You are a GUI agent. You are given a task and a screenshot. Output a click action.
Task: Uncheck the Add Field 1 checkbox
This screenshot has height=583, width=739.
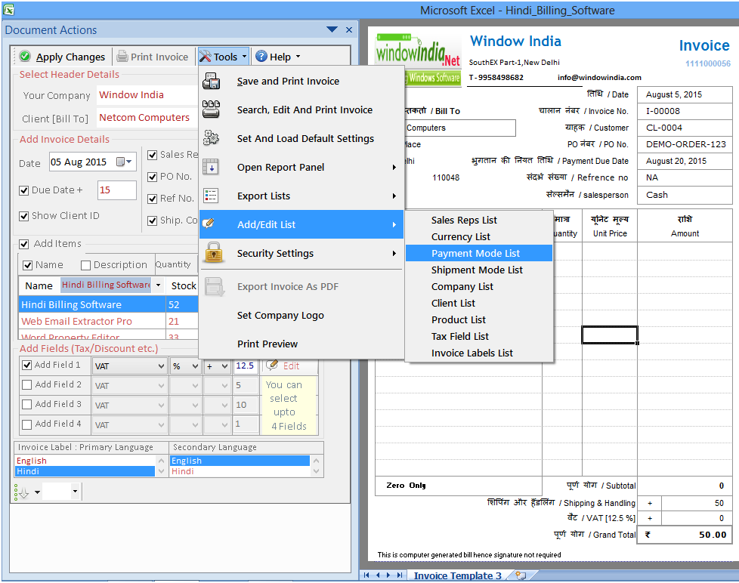pyautogui.click(x=27, y=365)
